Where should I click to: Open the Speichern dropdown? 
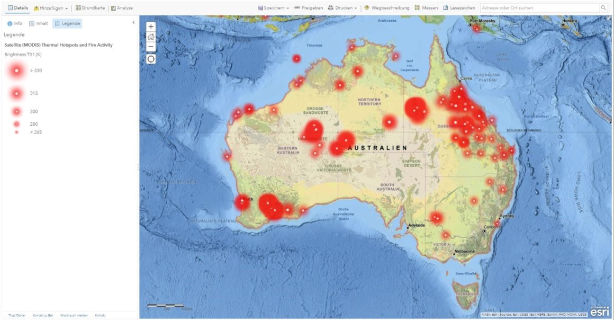(274, 8)
